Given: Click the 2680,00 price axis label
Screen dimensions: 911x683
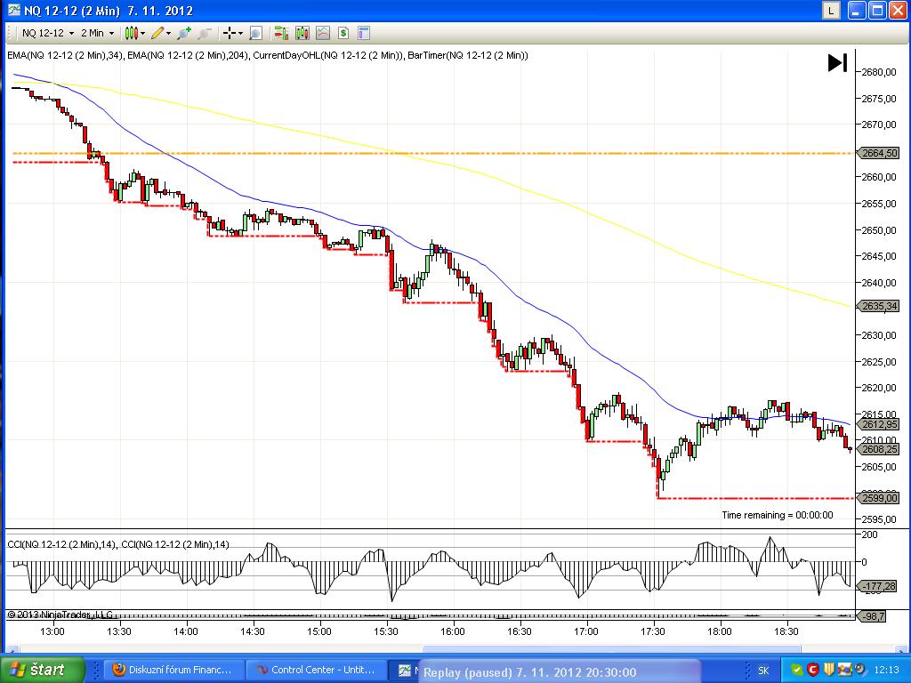Looking at the screenshot, I should pos(879,72).
